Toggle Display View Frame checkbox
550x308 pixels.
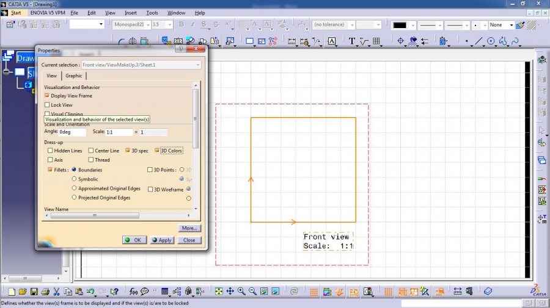coord(47,96)
